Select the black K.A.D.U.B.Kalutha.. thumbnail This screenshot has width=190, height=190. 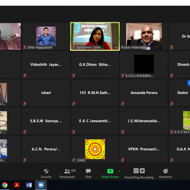click(x=144, y=64)
